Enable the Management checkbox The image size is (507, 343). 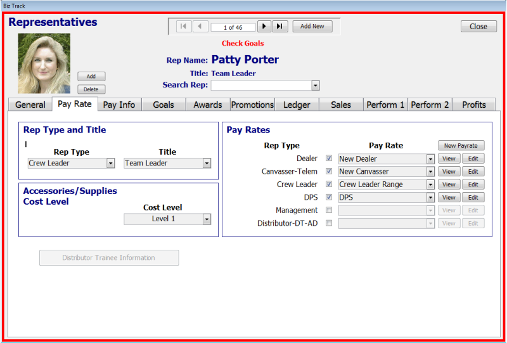[329, 210]
